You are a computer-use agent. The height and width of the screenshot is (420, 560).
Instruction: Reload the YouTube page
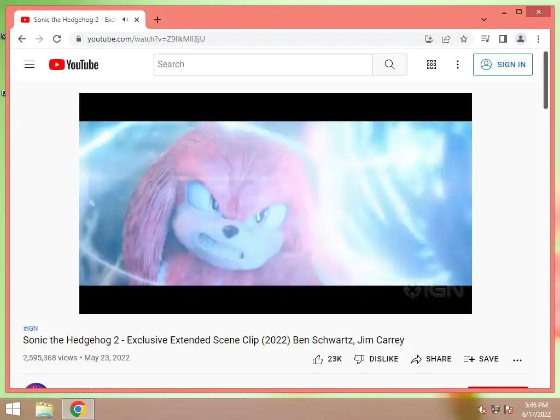[x=57, y=39]
